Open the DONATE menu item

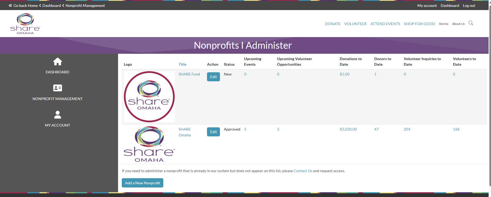[x=333, y=24]
